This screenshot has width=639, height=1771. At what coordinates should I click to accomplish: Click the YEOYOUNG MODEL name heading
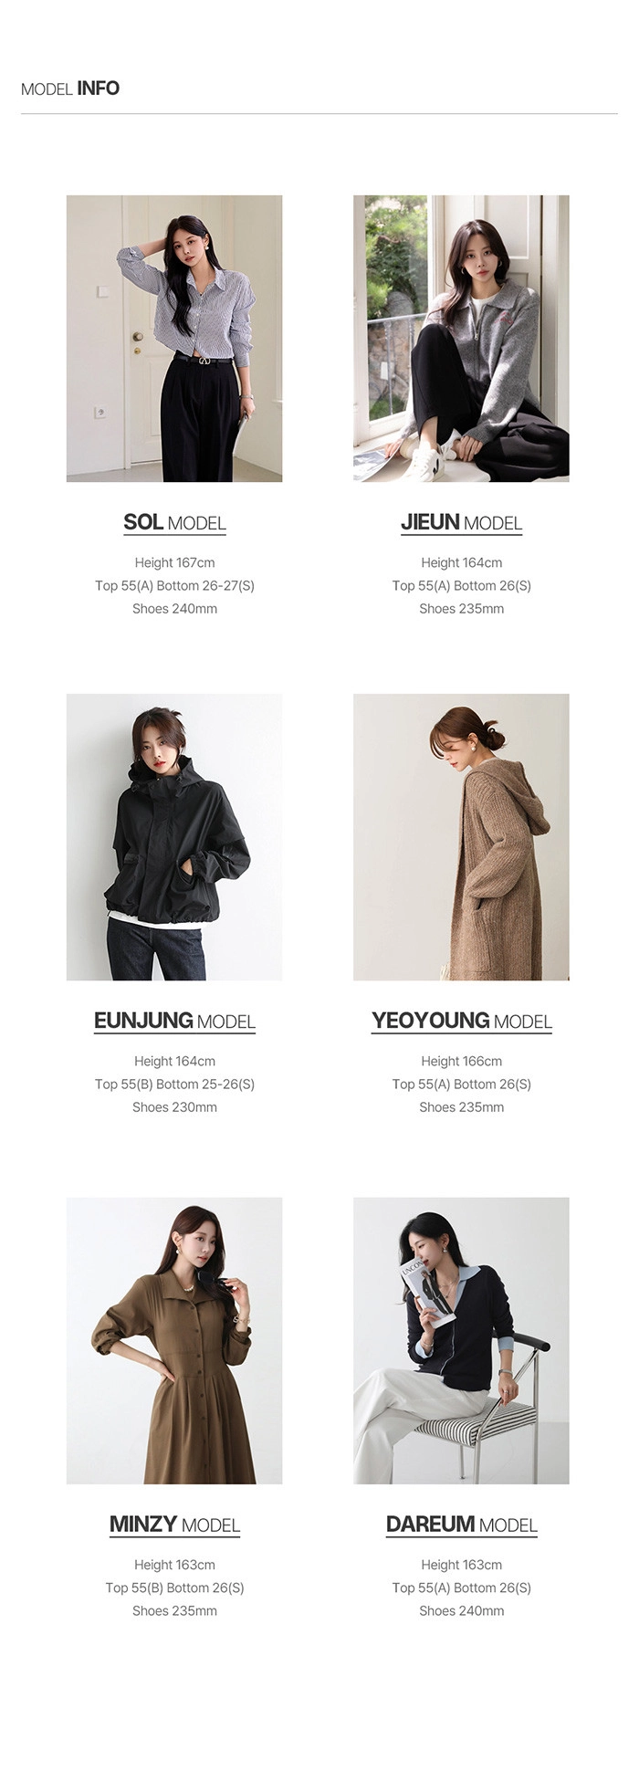pyautogui.click(x=461, y=1021)
